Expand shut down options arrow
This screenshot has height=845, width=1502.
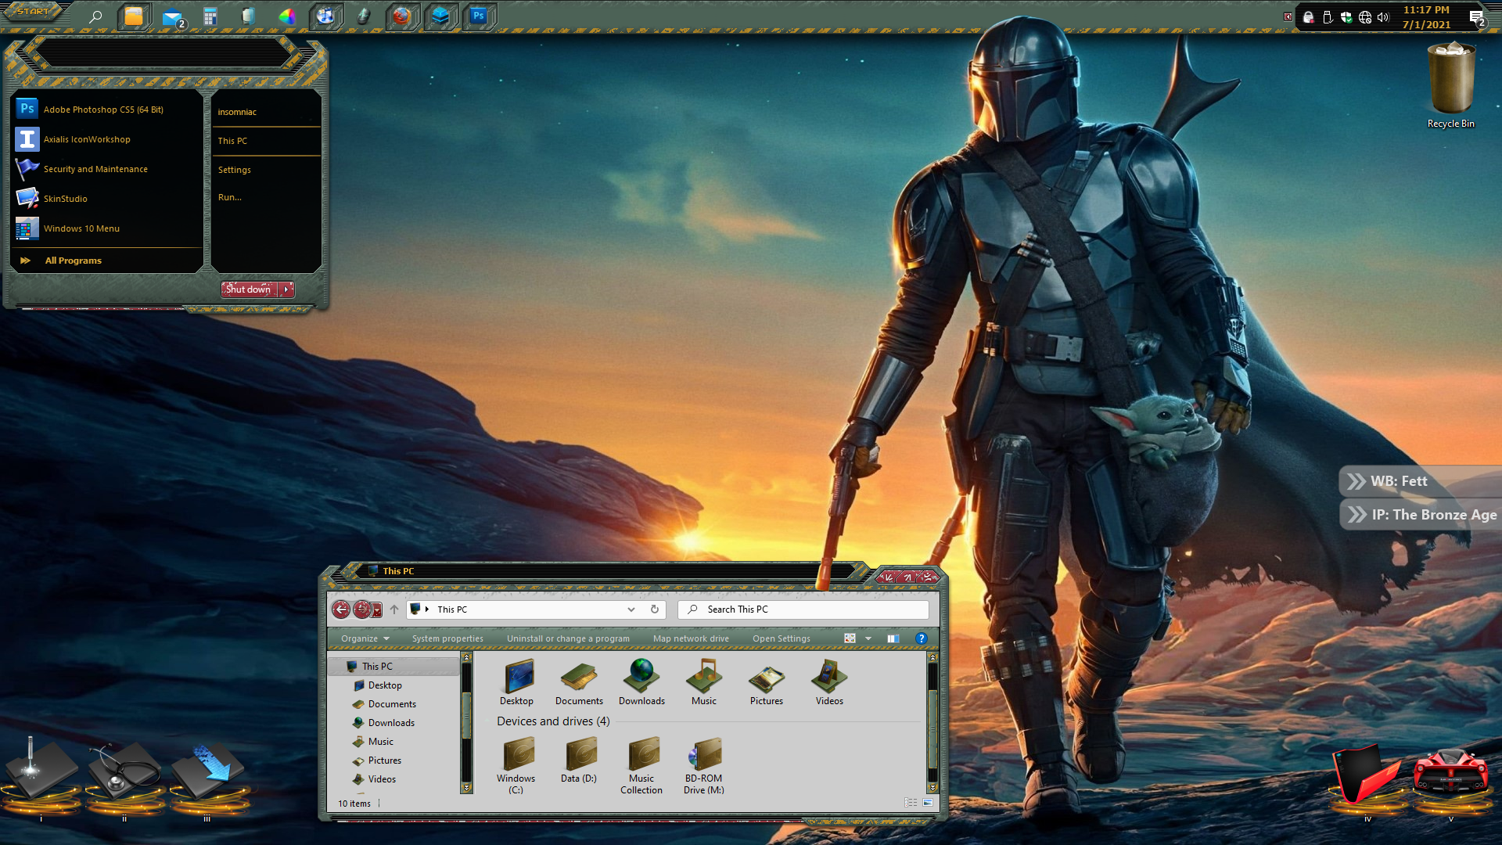(286, 289)
